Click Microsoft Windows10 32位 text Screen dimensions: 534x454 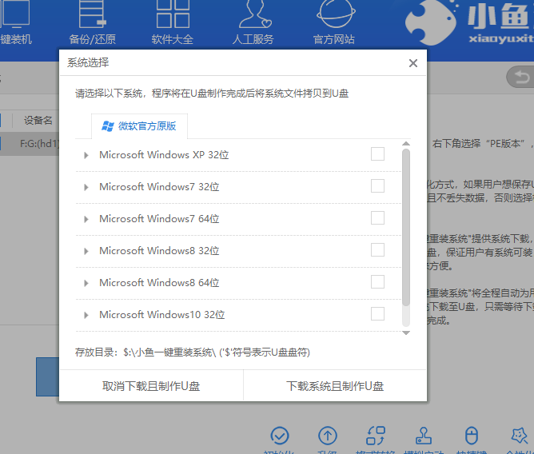pyautogui.click(x=162, y=315)
